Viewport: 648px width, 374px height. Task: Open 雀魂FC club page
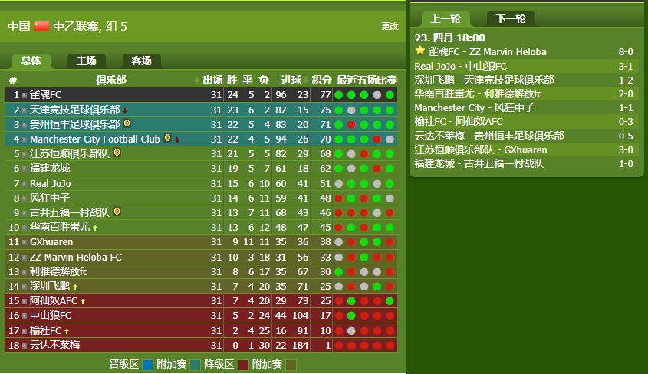tap(45, 95)
